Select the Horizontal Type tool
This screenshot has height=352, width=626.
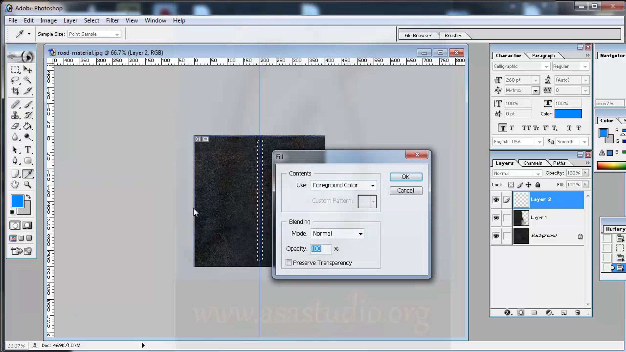tap(28, 150)
